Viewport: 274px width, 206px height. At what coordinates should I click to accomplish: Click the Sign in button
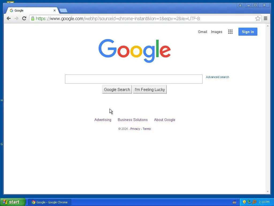point(248,32)
